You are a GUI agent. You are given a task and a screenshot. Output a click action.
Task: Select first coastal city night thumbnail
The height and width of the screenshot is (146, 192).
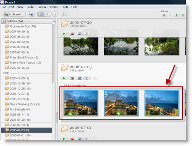pyautogui.click(x=80, y=103)
